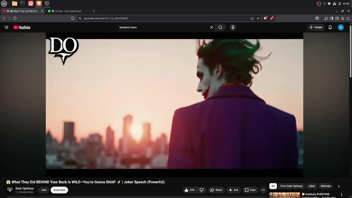The height and width of the screenshot is (198, 352).
Task: Launch the terminal from the panel
Action: pyautogui.click(x=23, y=4)
